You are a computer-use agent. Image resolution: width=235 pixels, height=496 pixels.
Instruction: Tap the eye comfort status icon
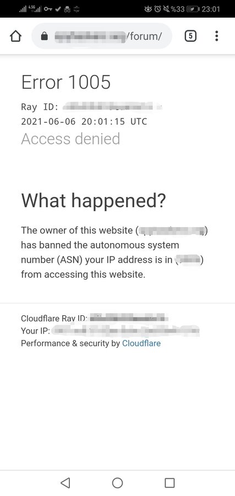tap(148, 9)
